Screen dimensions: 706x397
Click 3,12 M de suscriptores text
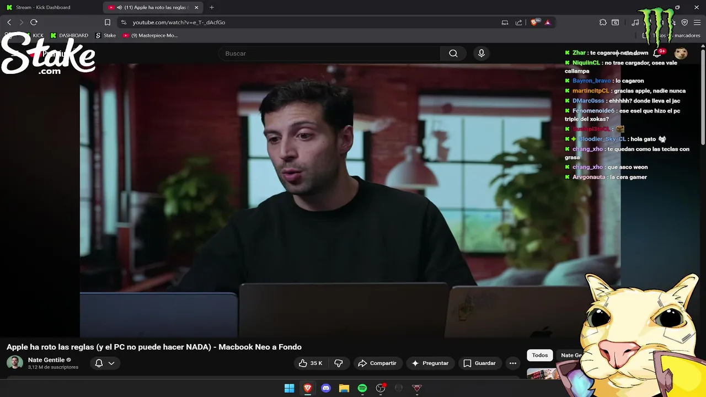point(53,367)
